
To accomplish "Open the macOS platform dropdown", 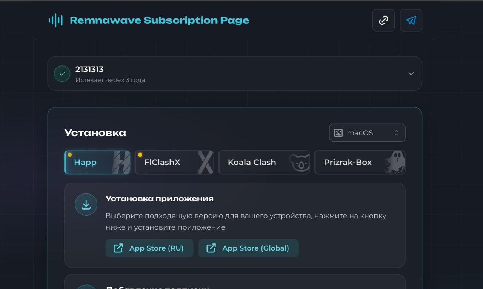I will 366,133.
